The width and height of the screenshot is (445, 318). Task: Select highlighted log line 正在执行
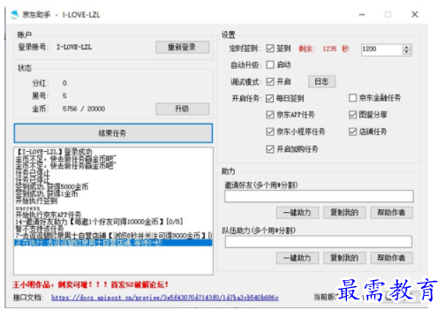tap(113, 243)
